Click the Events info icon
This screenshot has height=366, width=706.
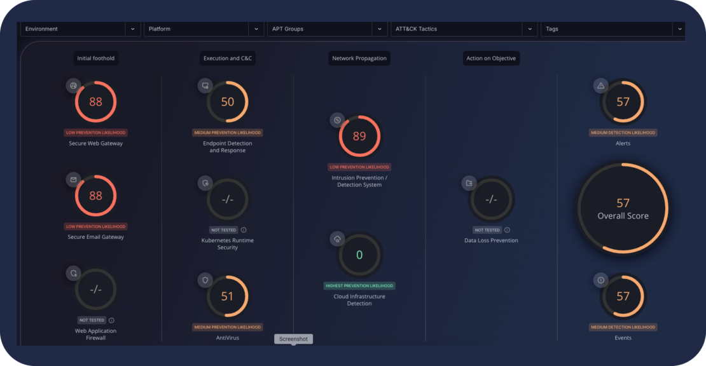click(x=600, y=280)
